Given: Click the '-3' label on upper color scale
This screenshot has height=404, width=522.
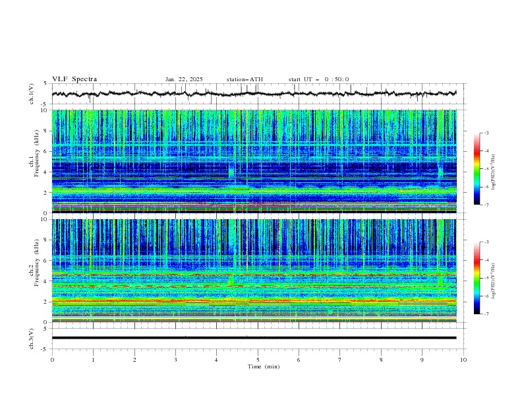Looking at the screenshot, I should coord(486,133).
